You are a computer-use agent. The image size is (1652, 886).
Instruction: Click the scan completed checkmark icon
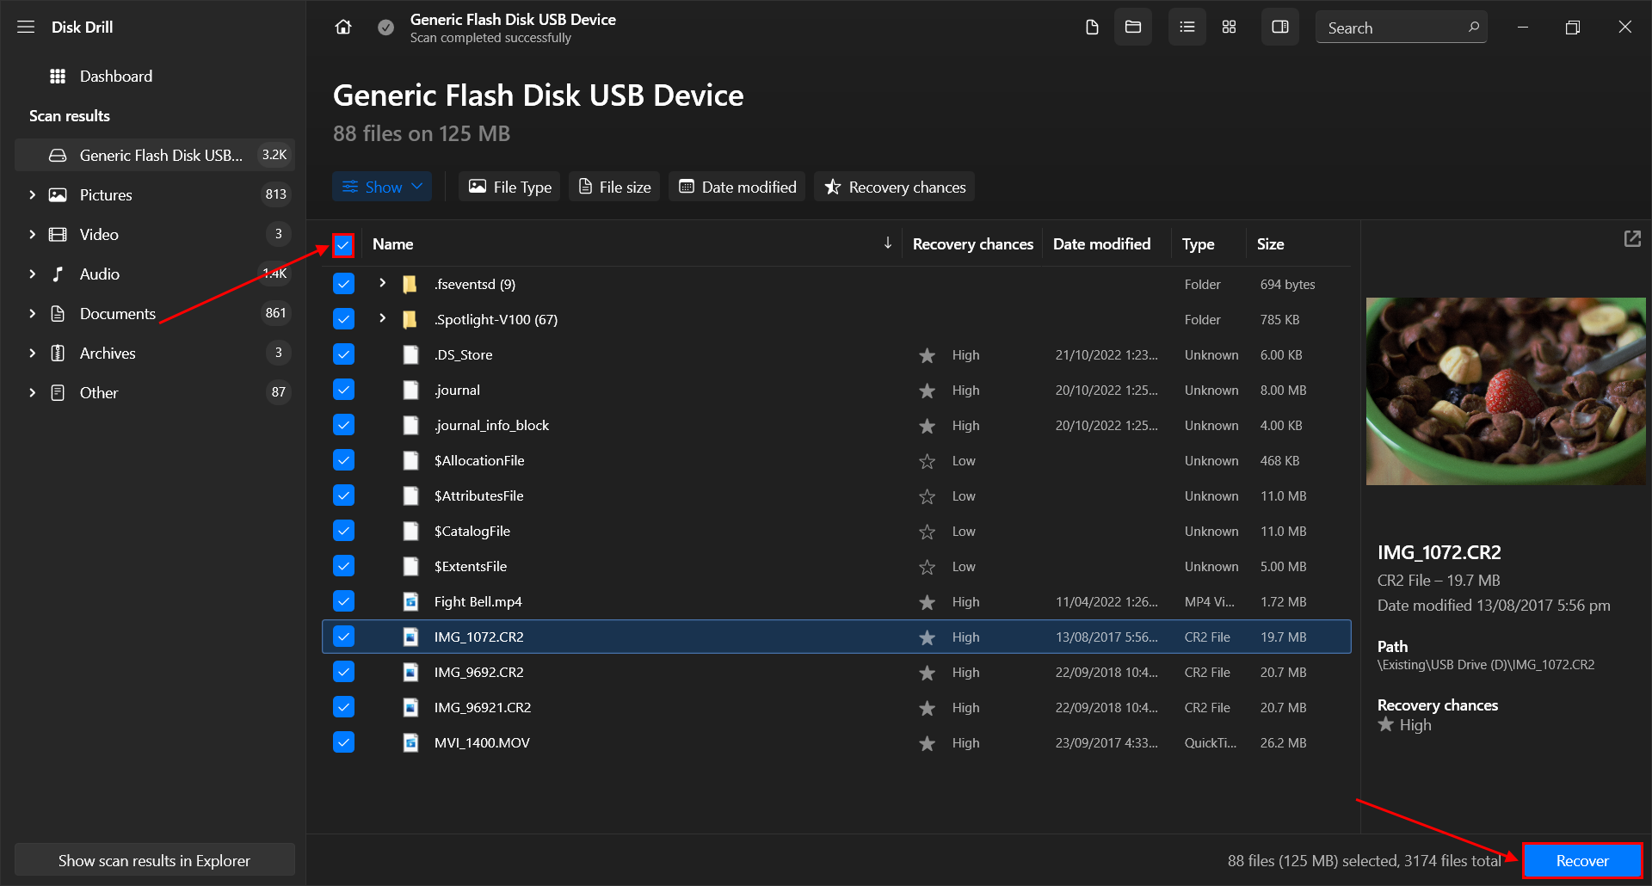click(386, 28)
